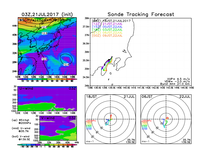Screen dimensions: 204x158
Task: Click 'ms-1' in the 06JST hodograph
Action: [x=146, y=141]
